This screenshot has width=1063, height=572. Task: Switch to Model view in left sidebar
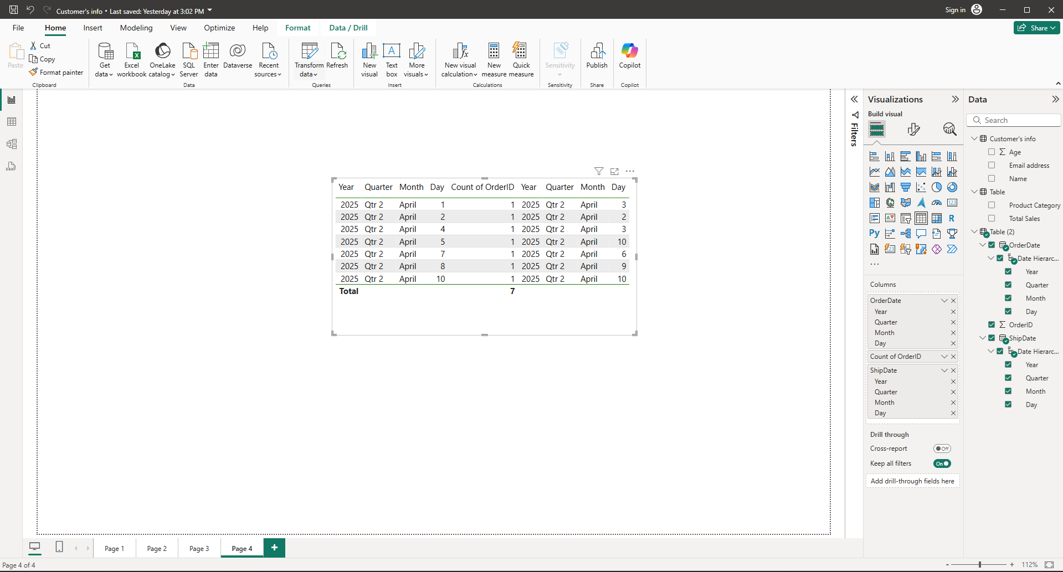coord(12,144)
